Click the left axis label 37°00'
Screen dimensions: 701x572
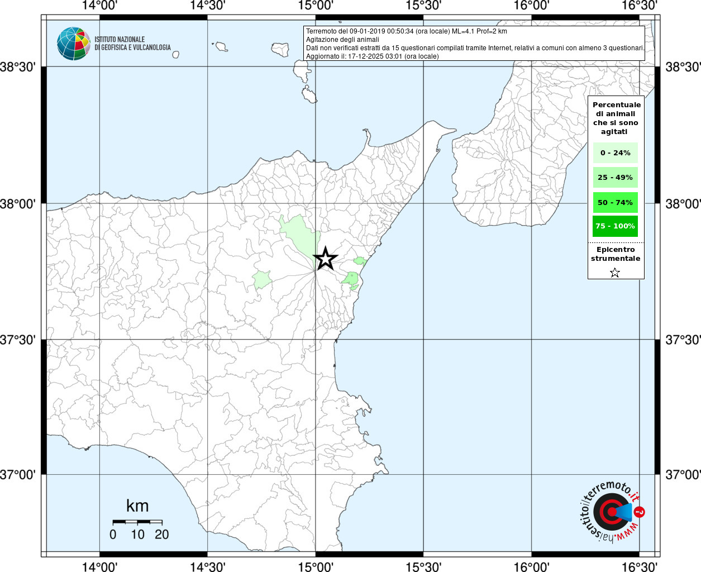pyautogui.click(x=18, y=475)
